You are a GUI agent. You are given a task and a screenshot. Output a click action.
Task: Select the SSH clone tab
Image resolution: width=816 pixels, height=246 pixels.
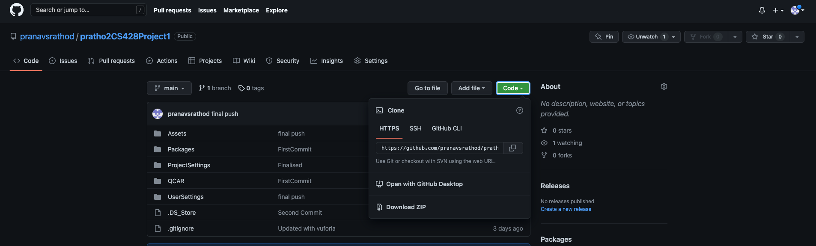(415, 128)
